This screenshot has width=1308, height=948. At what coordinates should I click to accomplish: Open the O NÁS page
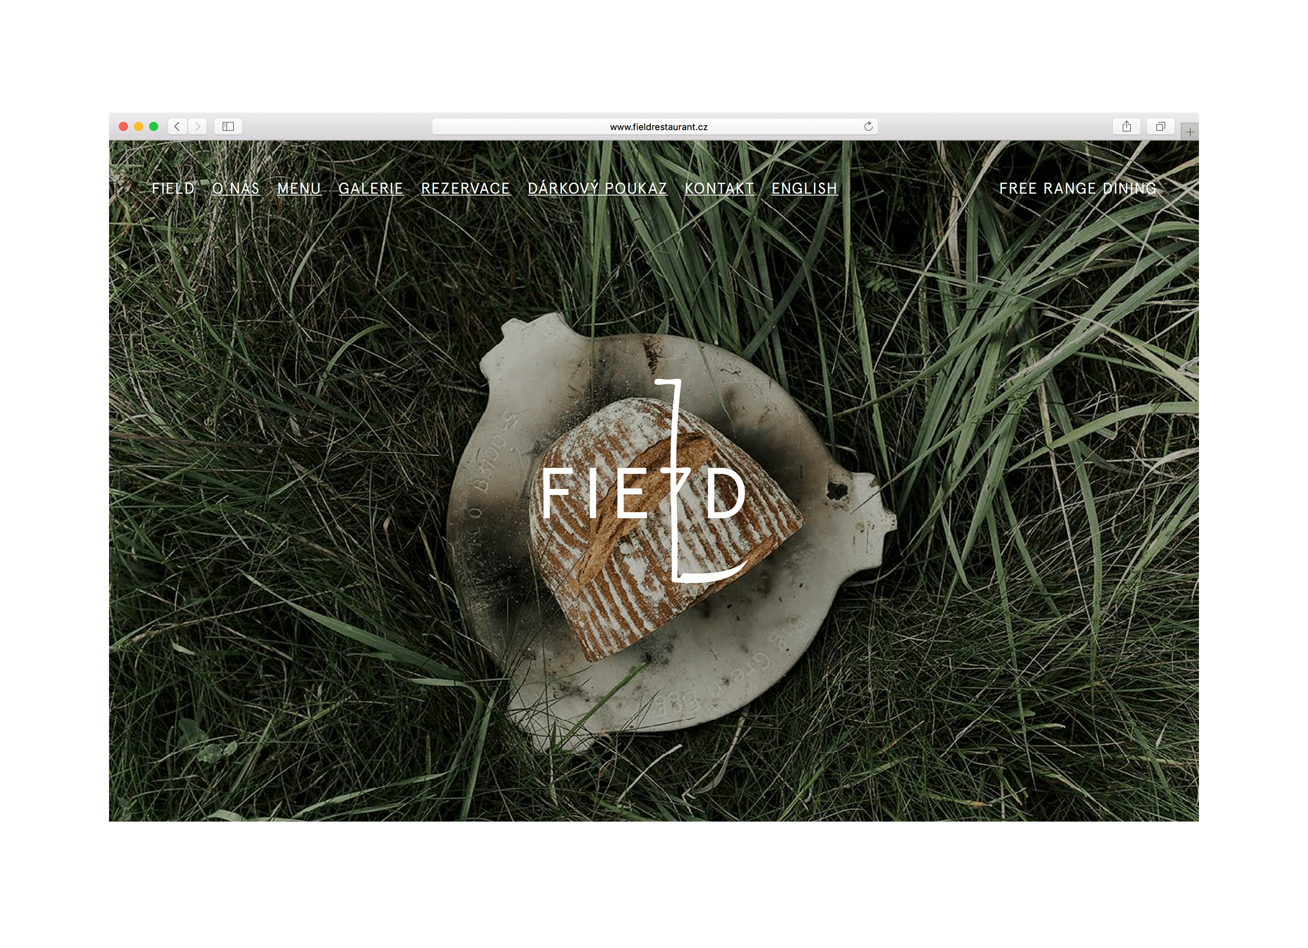click(236, 189)
